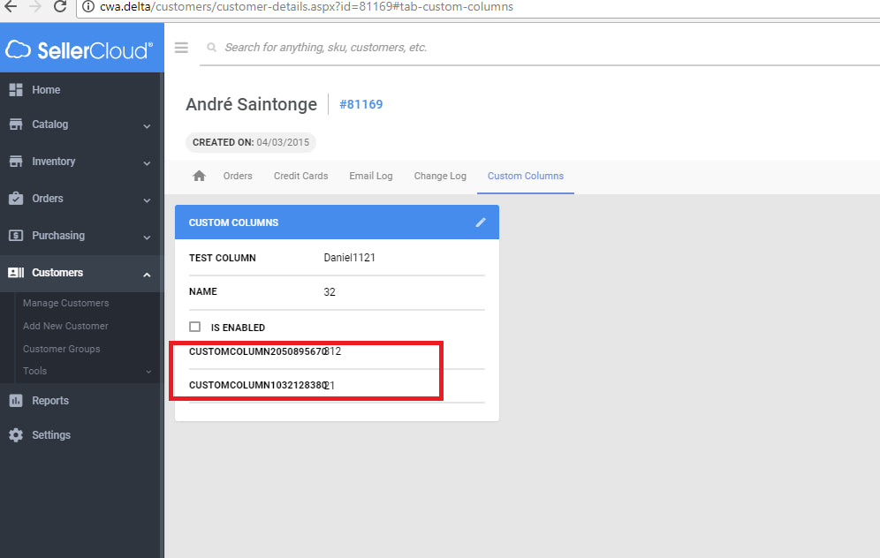Screen dimensions: 880x558
Task: Focus the search anything input field
Action: [530, 48]
